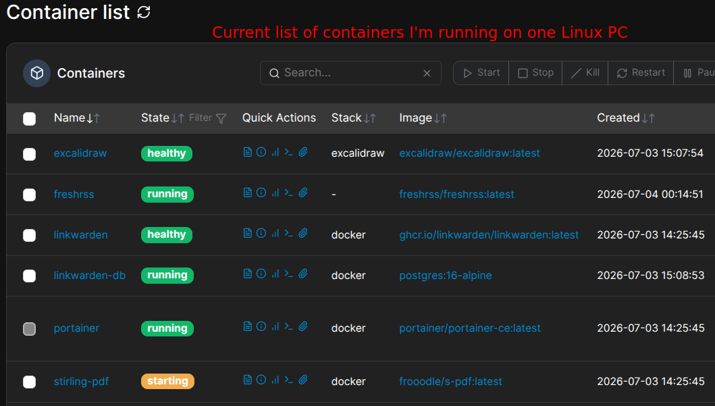
Task: Attach to linkwarden-db container icon
Action: click(303, 274)
